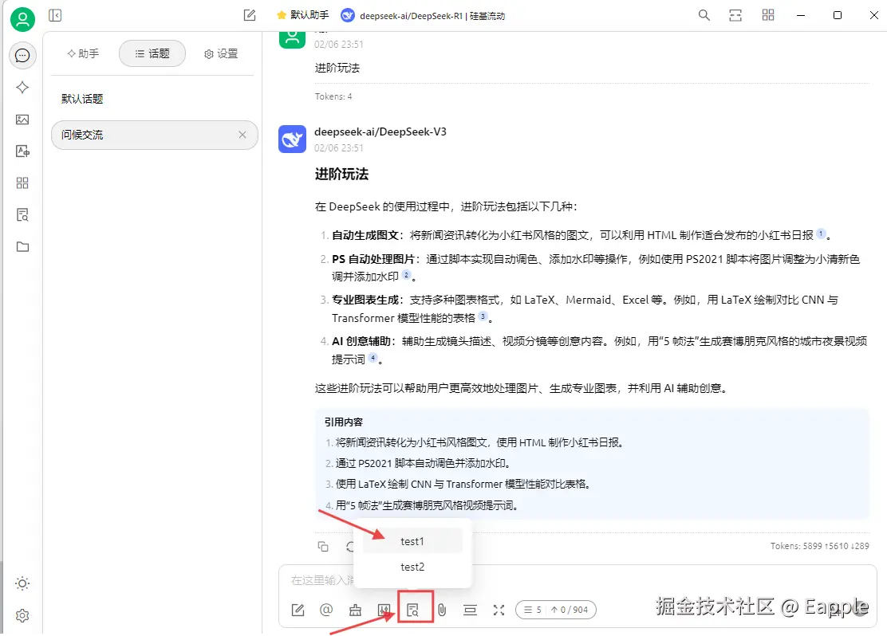Click new topic icon in input toolbar
The image size is (887, 636).
click(x=298, y=610)
